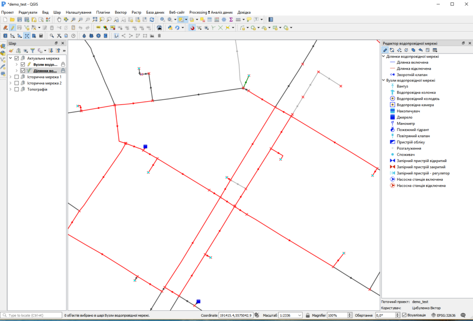
Task: Open the Редагувати menu
Action: 28,12
